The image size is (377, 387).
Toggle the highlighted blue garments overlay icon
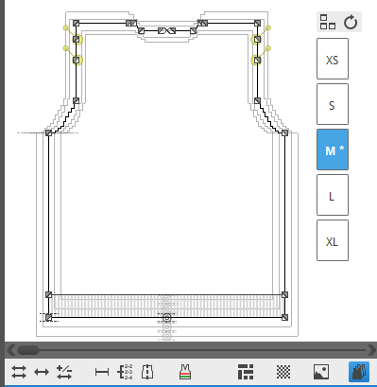coord(359,372)
